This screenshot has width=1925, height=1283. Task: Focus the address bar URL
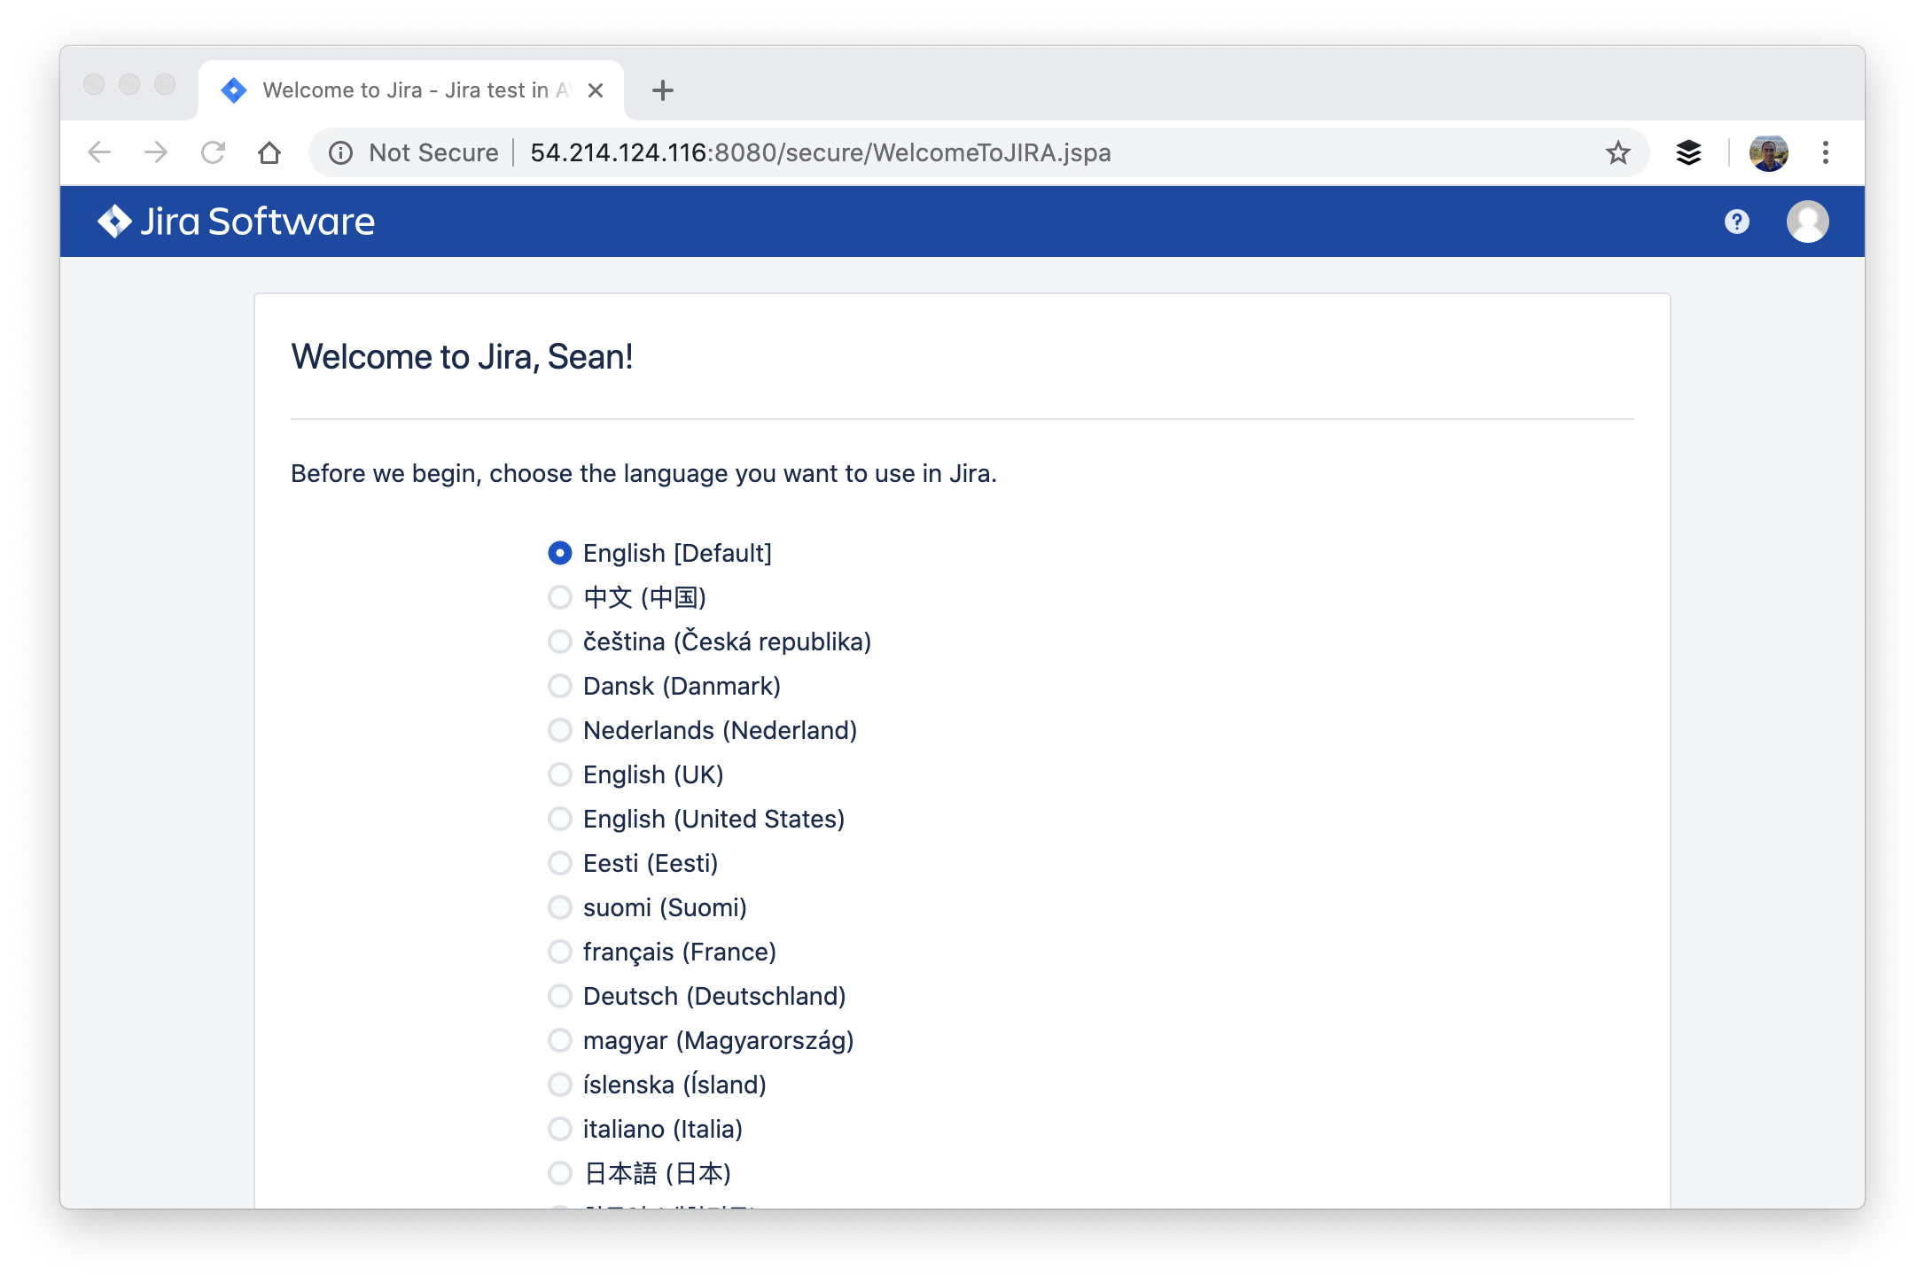coord(820,152)
